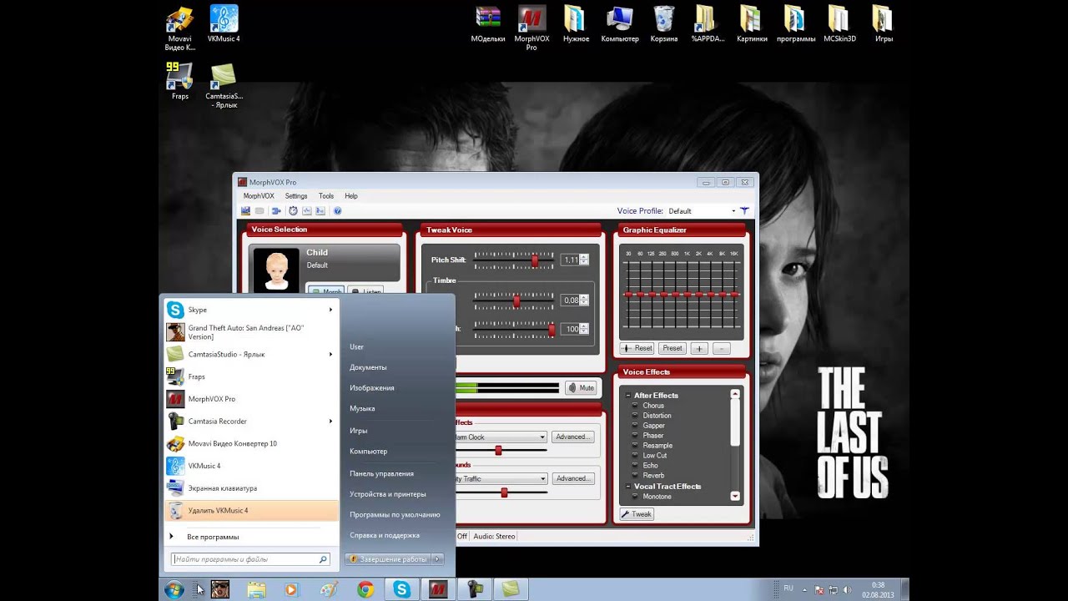Click the Windows Start orb
Screen dimensions: 1068x601
point(174,589)
